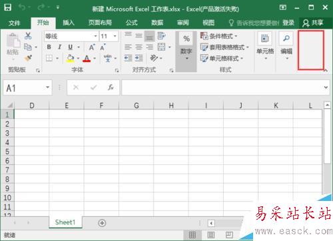Align cell text left

point(128,47)
